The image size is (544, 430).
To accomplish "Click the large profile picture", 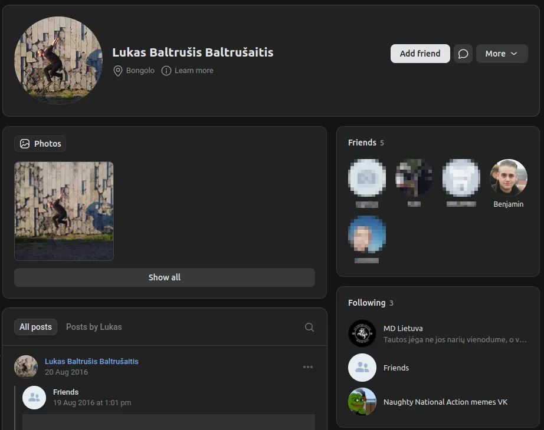I will [x=58, y=61].
